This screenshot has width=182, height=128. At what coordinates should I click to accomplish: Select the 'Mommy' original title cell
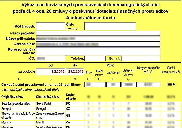pyautogui.click(x=18, y=122)
